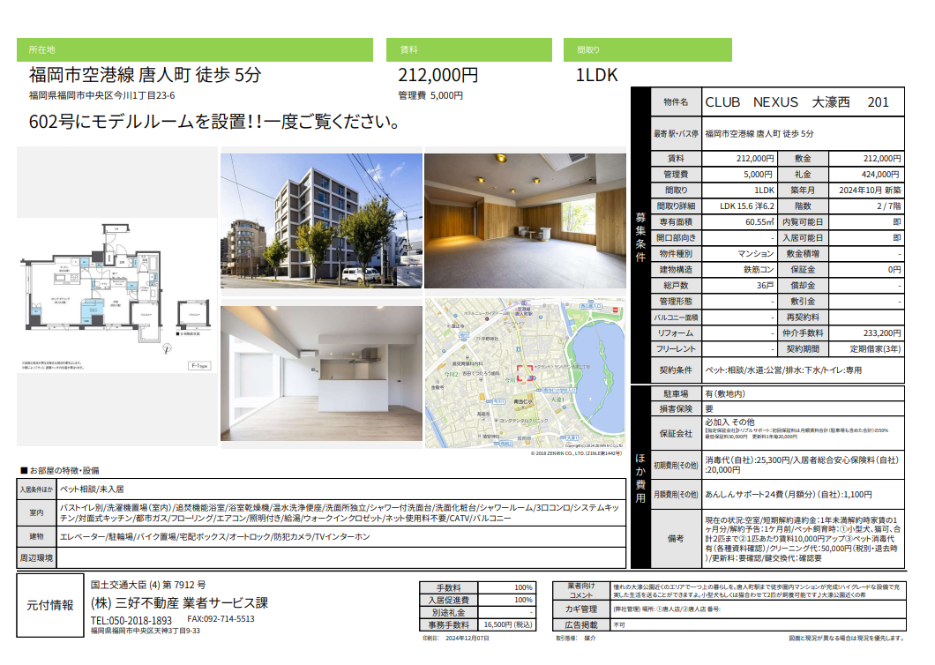
Task: Click the お部屋の特徴・設備 section heading
Action: tap(60, 471)
